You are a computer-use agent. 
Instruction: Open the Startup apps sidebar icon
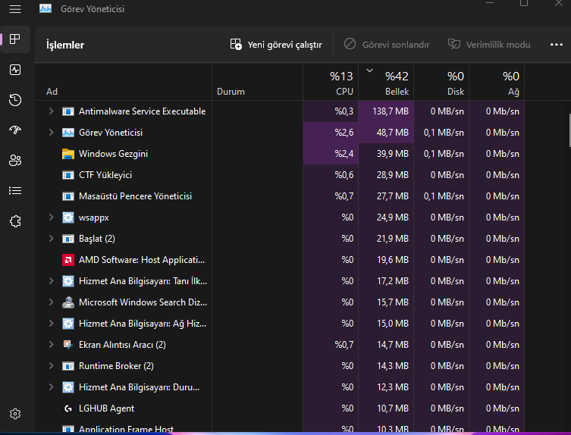(15, 130)
